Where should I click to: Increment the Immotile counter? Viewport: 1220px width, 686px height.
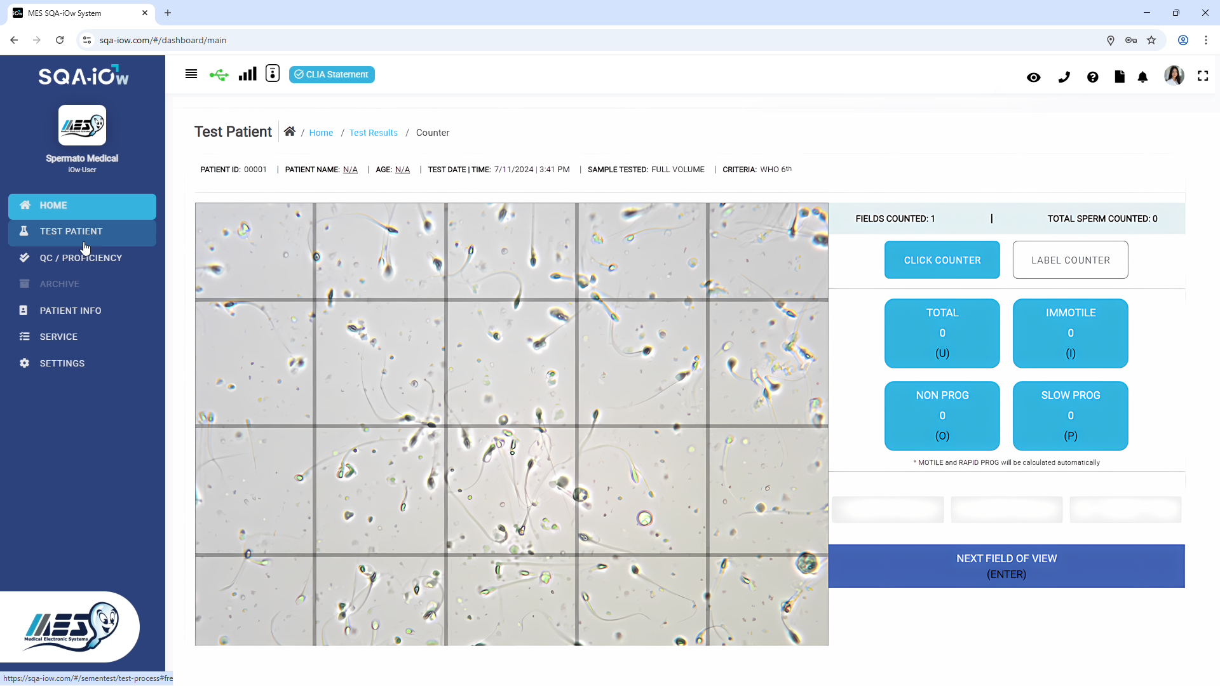(1070, 333)
